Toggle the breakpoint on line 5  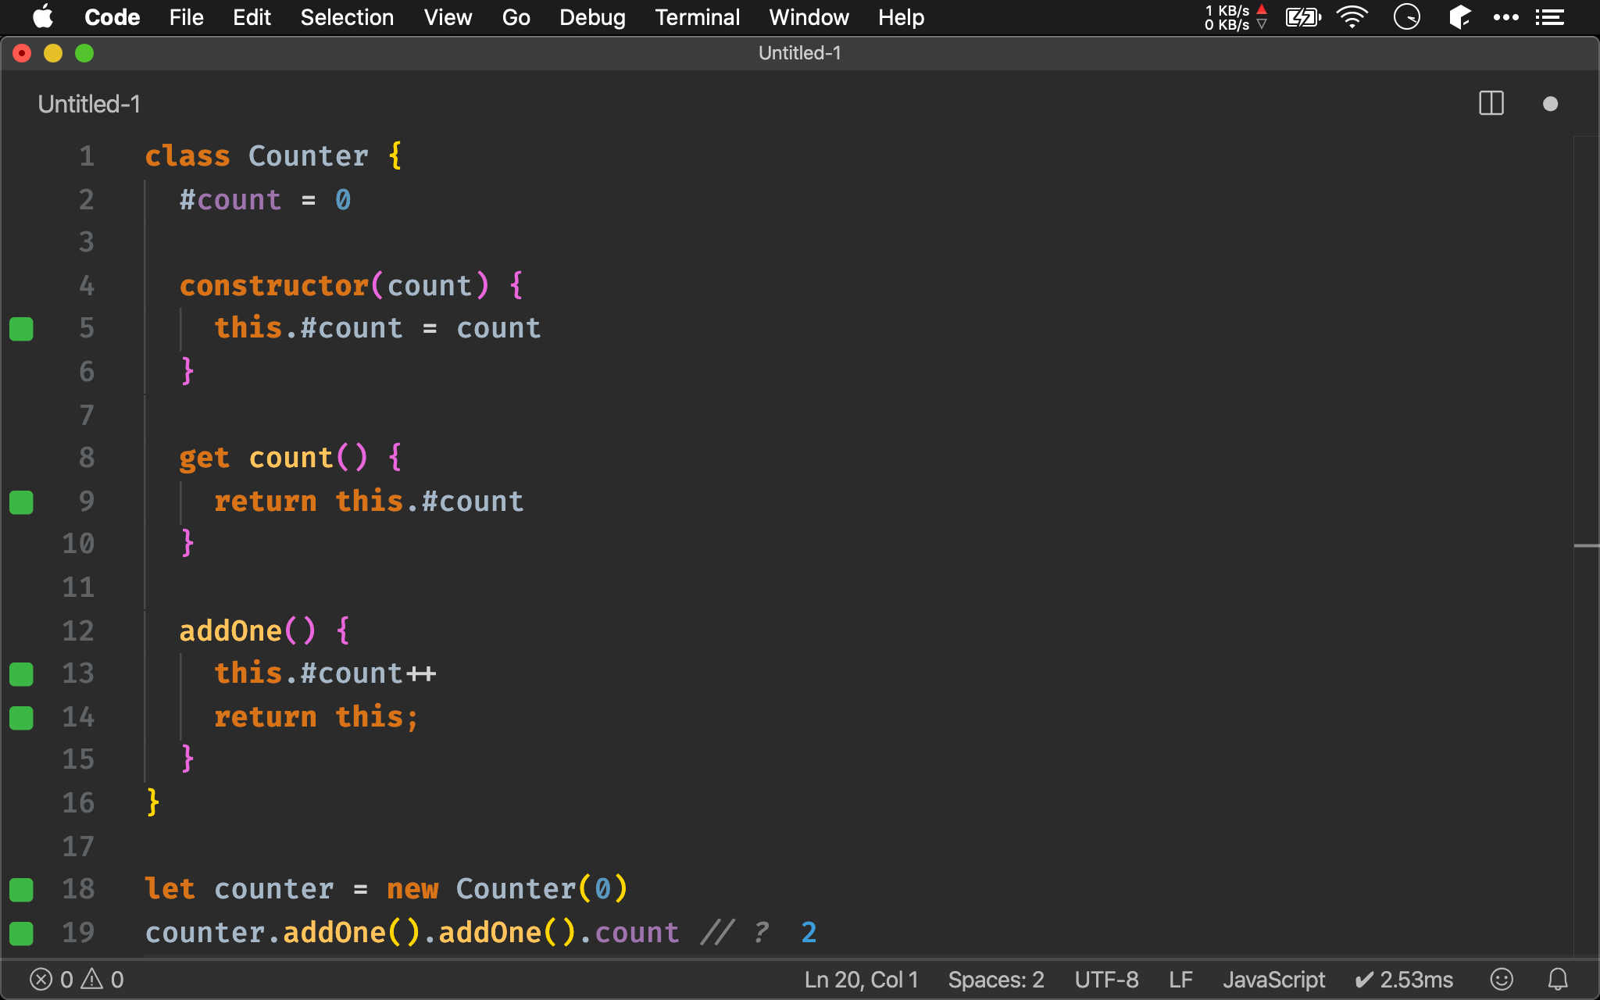click(x=21, y=328)
